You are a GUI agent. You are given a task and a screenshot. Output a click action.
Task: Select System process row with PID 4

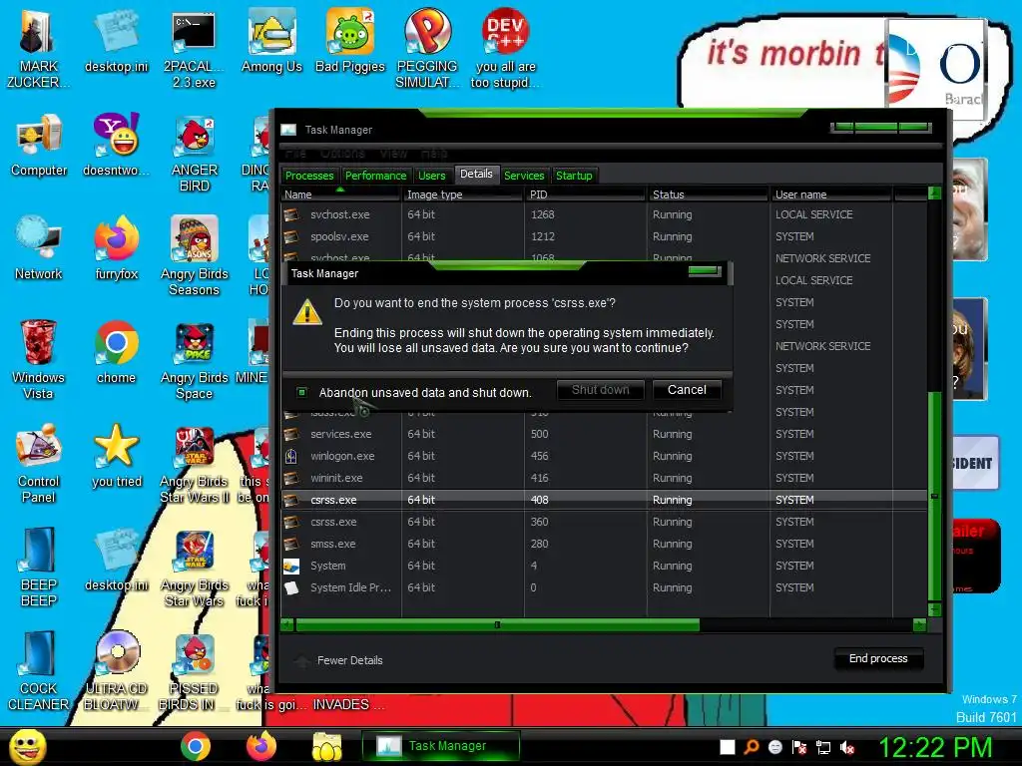click(x=604, y=566)
